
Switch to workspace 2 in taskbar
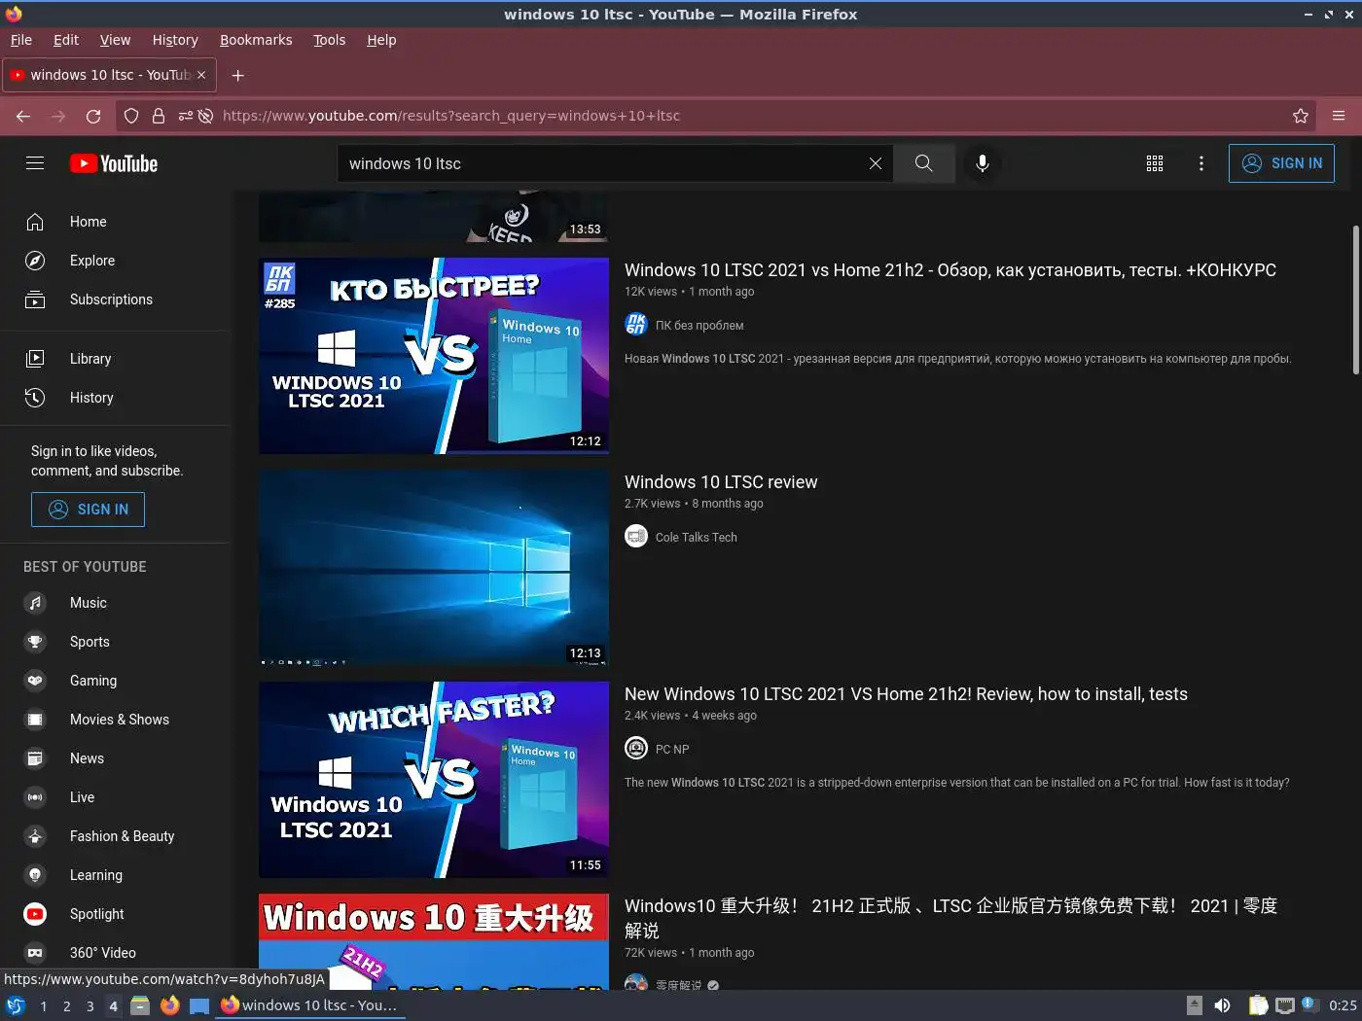66,1005
